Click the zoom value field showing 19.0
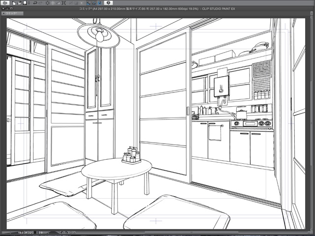315x236 pixels. [20, 233]
